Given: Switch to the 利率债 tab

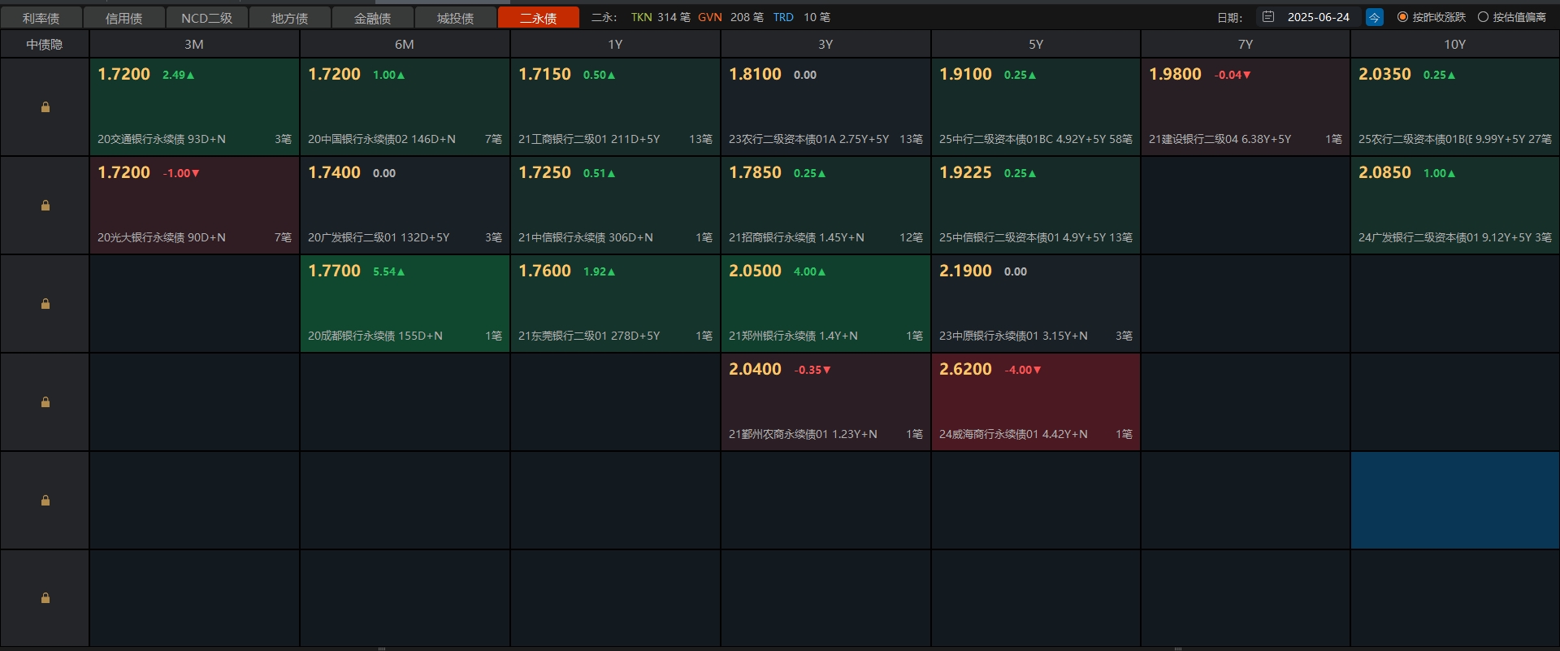Looking at the screenshot, I should pos(41,18).
